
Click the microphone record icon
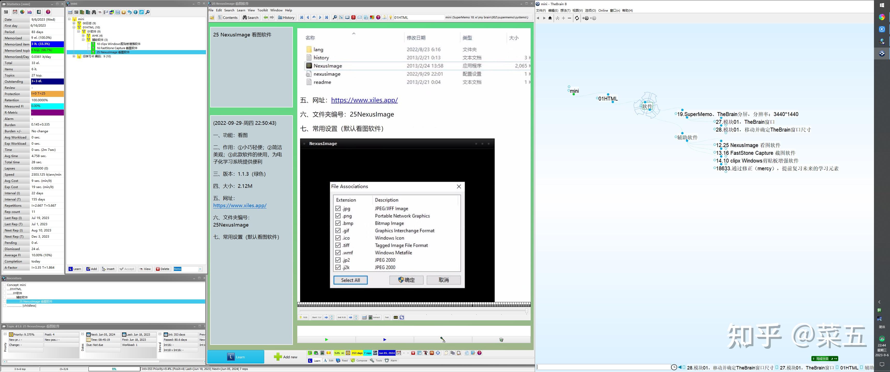coord(443,339)
